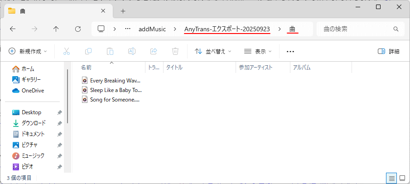Open 新規作成 new item dropdown
The width and height of the screenshot is (410, 184).
click(28, 51)
